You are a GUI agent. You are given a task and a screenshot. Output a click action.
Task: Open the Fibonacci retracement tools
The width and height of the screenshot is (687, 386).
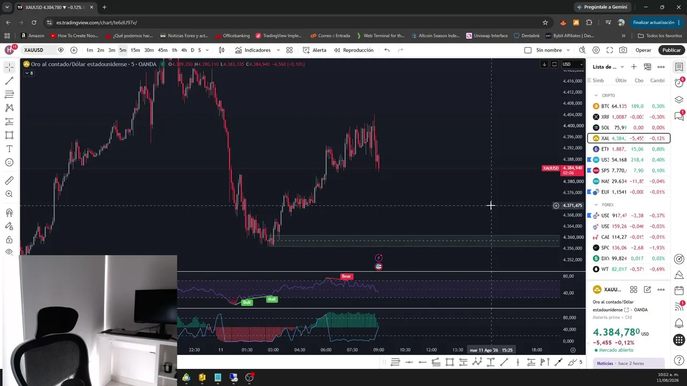[x=9, y=94]
